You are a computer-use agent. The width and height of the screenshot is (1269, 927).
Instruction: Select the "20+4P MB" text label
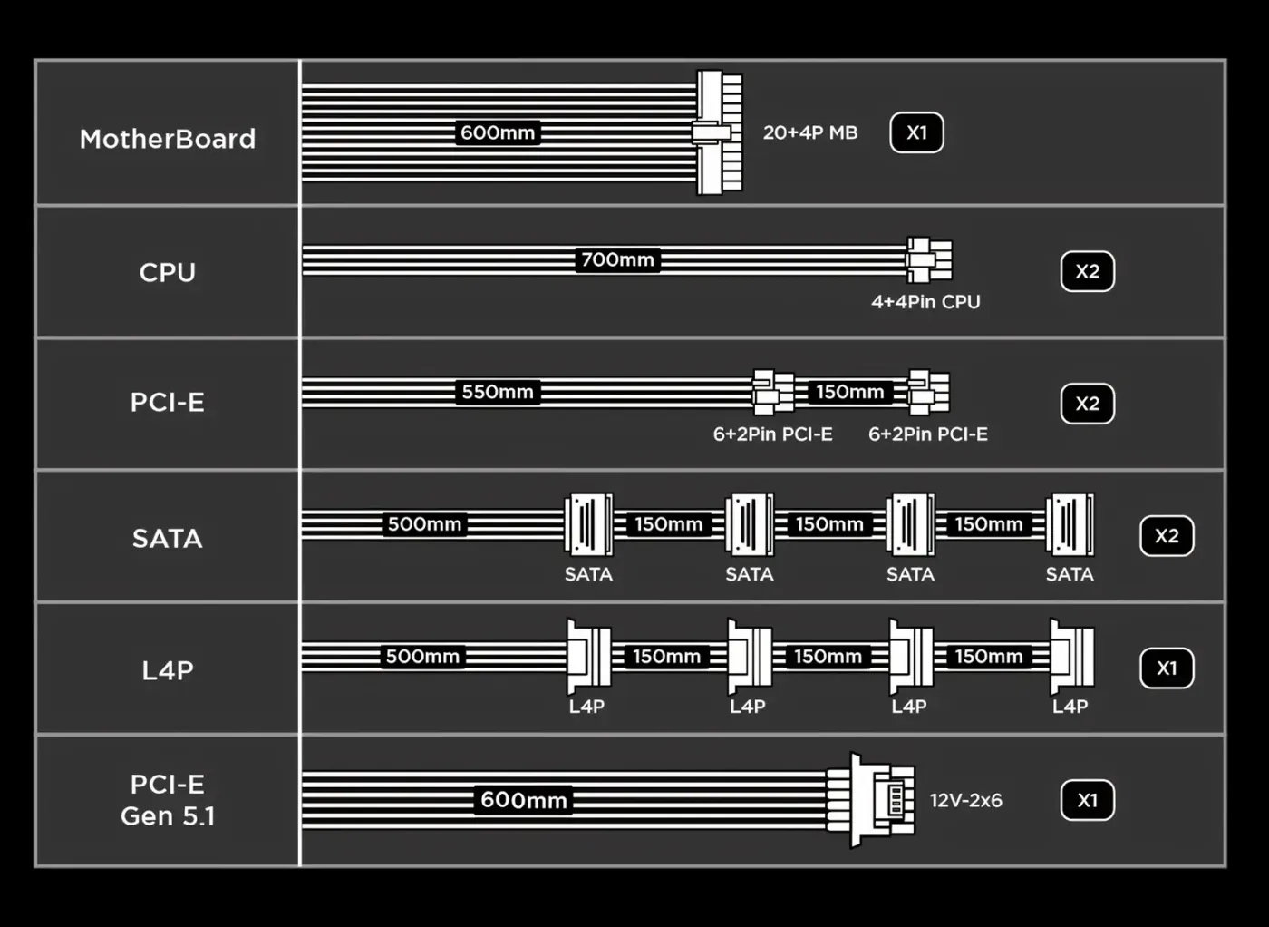pyautogui.click(x=810, y=132)
